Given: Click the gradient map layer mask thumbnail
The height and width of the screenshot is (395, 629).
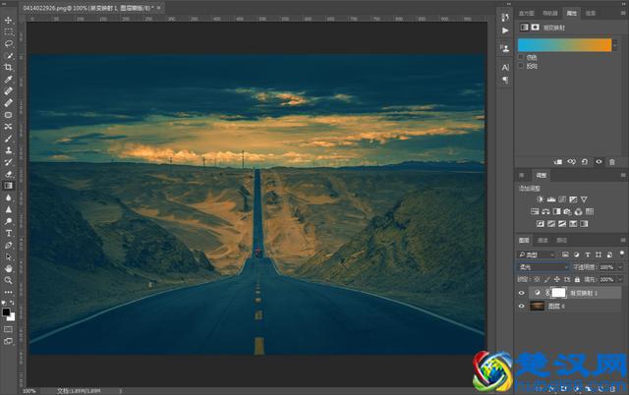Looking at the screenshot, I should pos(559,293).
